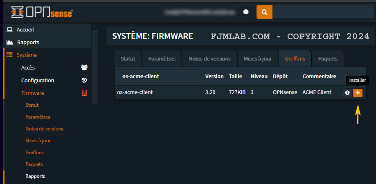The height and width of the screenshot is (184, 376).
Task: Click the history icon next to Configuration
Action: [84, 81]
